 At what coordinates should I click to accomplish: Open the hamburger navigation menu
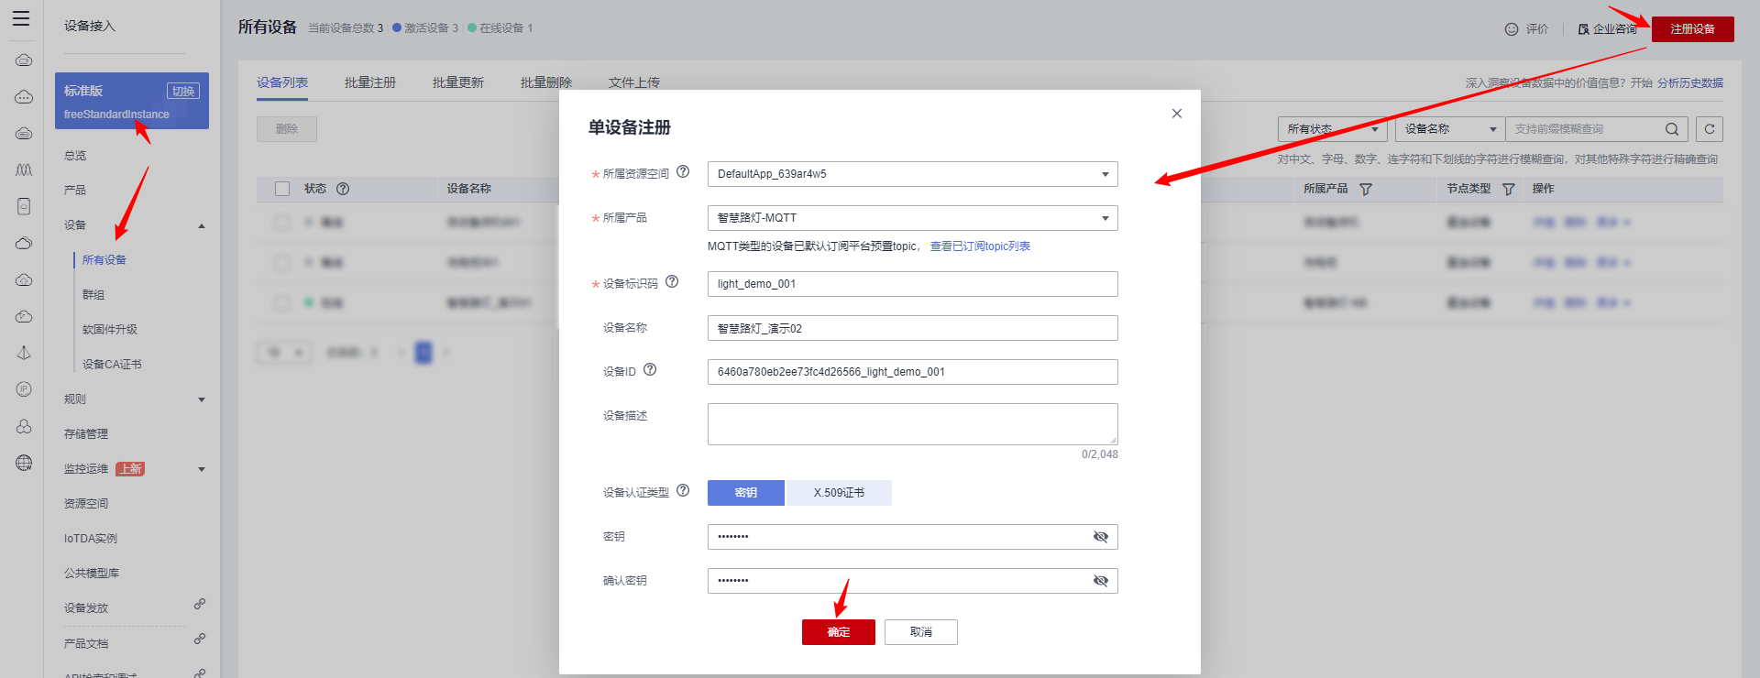point(21,18)
